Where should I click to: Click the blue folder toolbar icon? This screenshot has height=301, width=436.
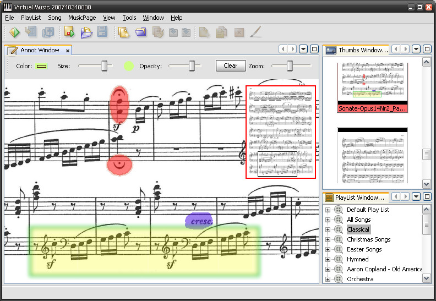[x=141, y=32]
